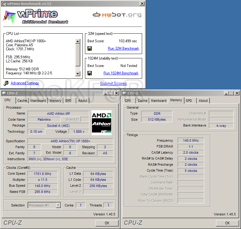241x229 pixels.
Task: Click the Cycle Time (Tras) value 5 clocks
Action: (191, 171)
